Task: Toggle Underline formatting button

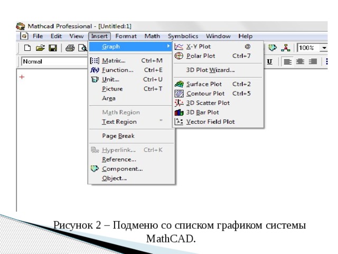Action: 269,62
